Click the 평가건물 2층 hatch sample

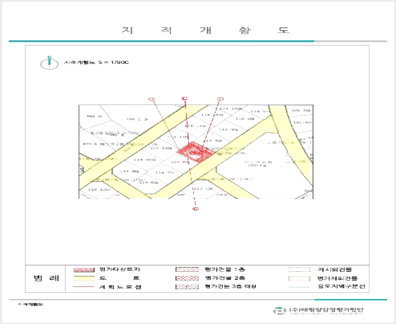187,278
